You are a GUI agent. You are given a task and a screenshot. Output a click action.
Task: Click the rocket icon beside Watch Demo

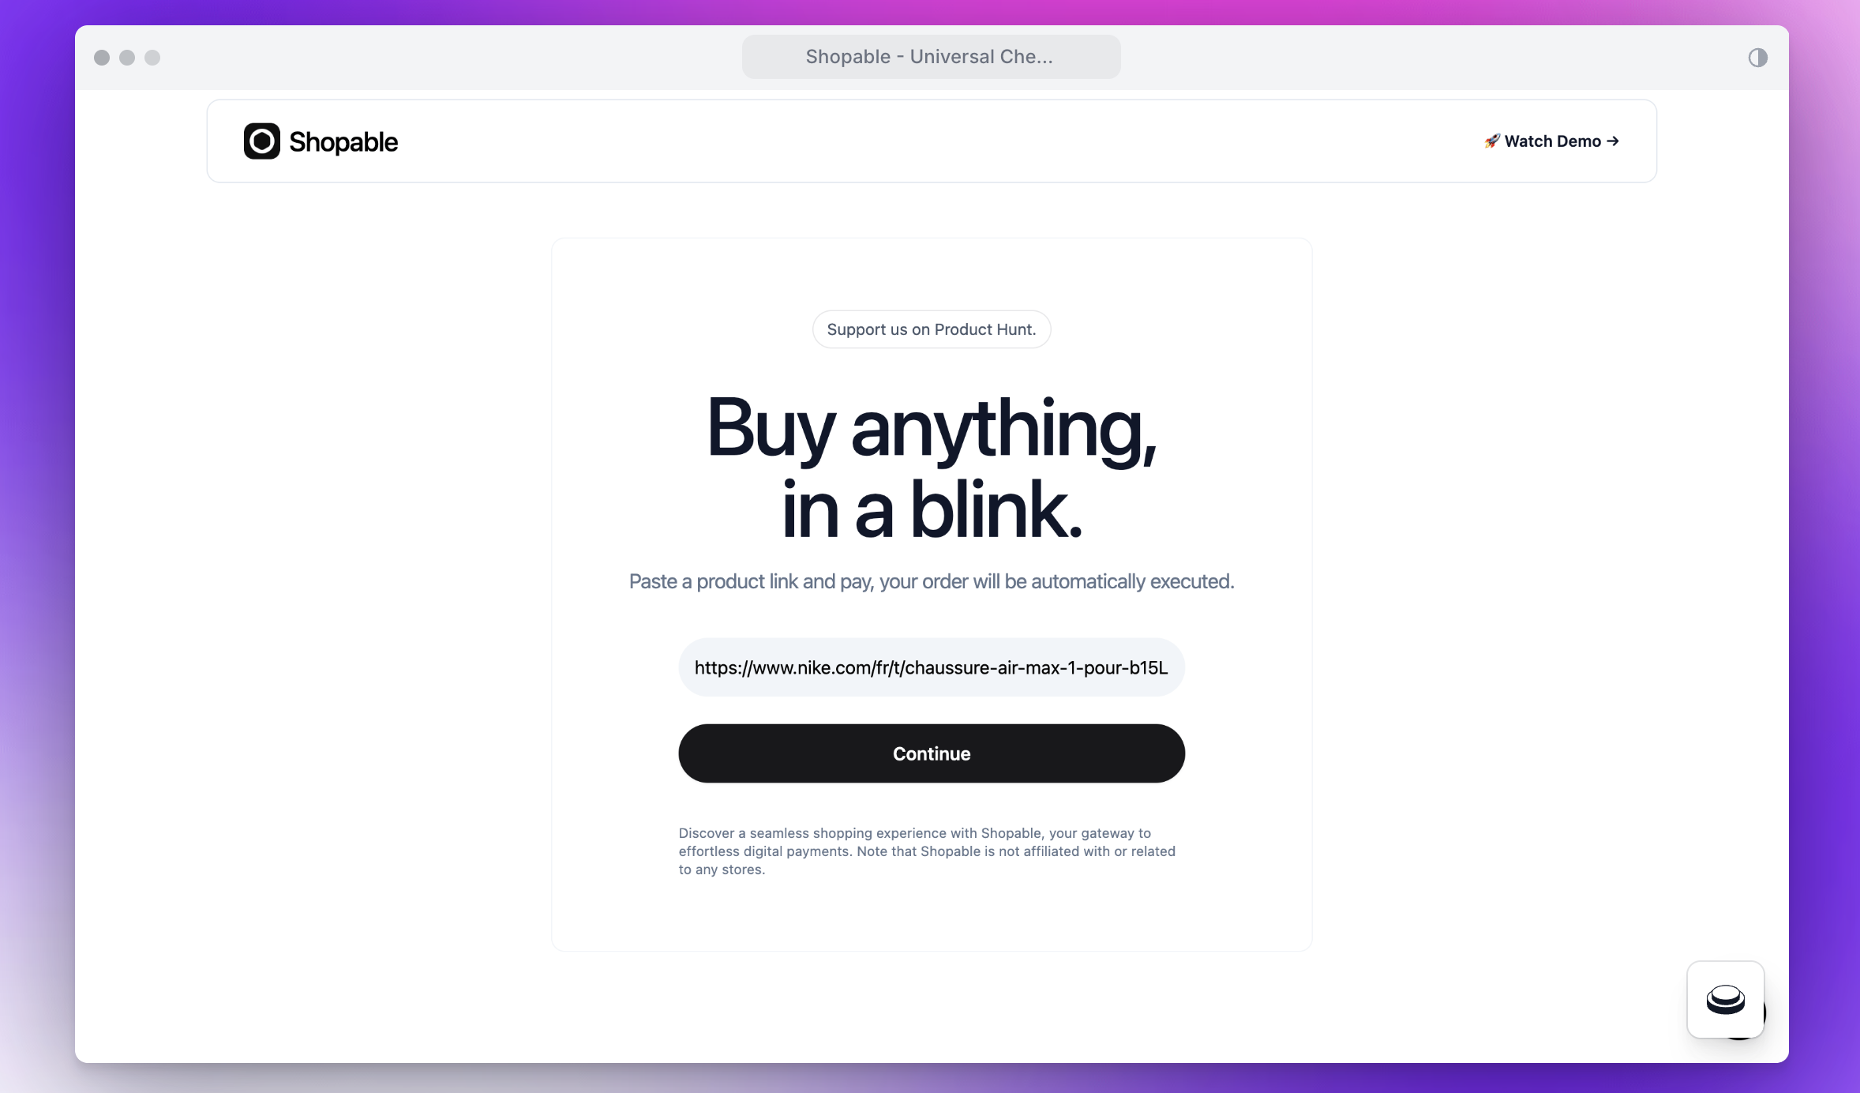pos(1491,141)
